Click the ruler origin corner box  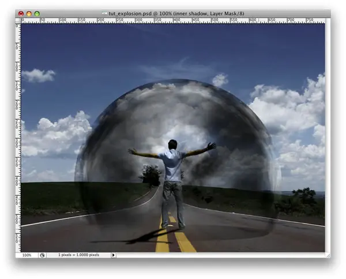18,21
